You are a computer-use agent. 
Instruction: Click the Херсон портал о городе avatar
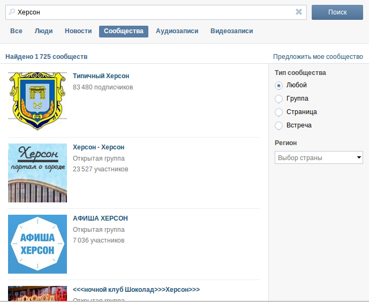tap(37, 173)
